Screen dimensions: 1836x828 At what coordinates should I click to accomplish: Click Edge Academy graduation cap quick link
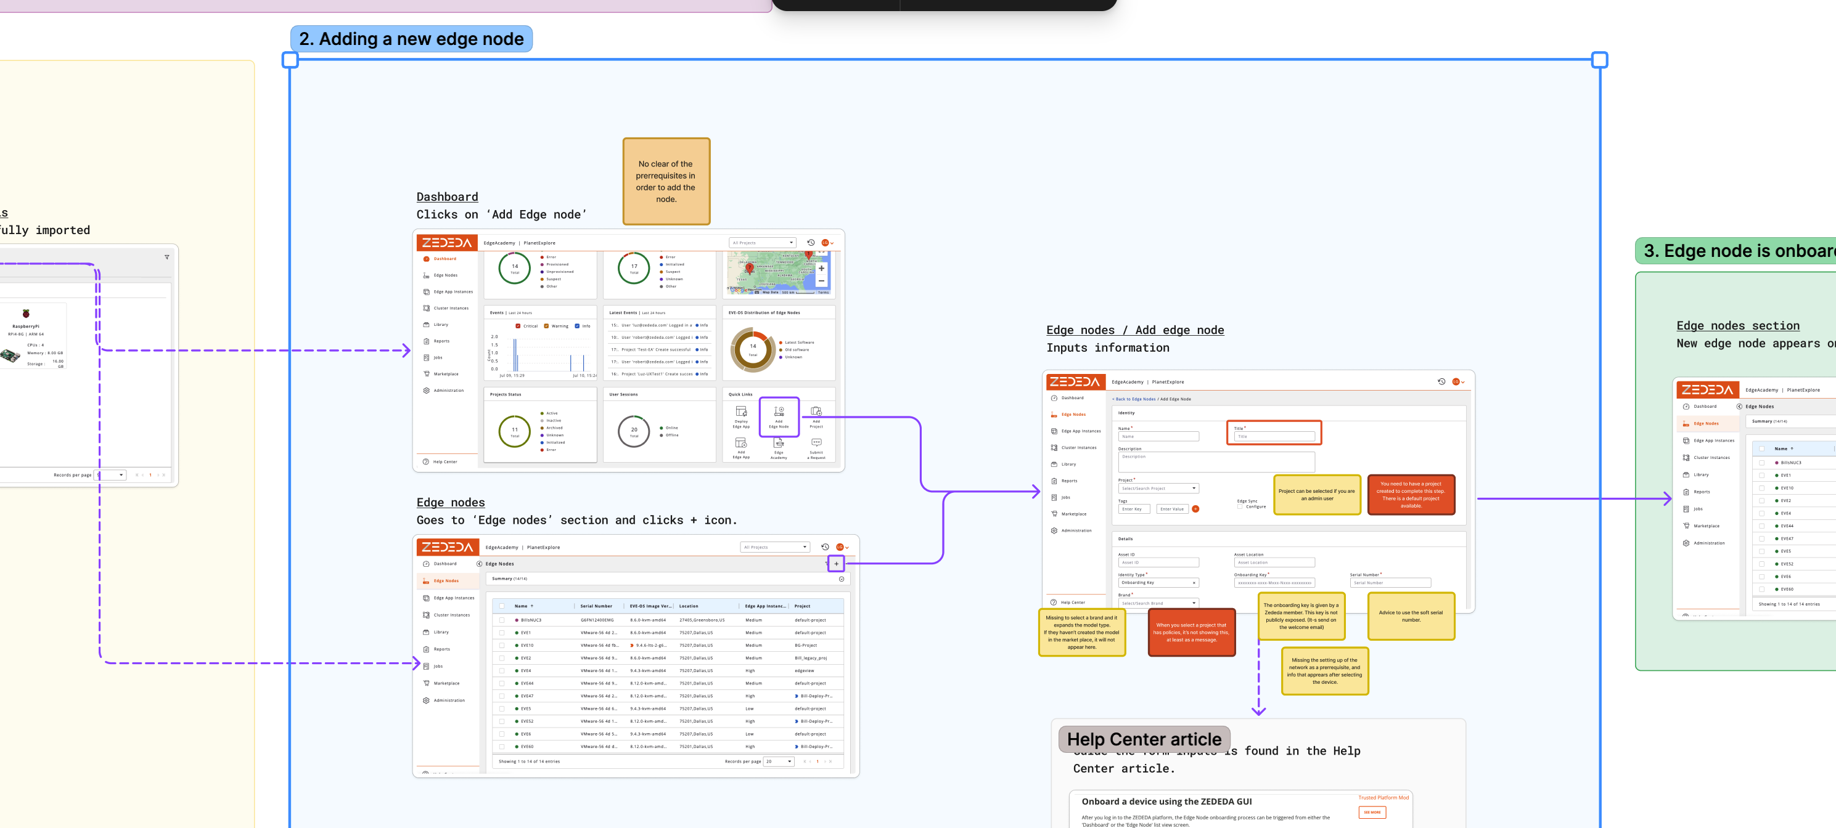click(x=778, y=444)
